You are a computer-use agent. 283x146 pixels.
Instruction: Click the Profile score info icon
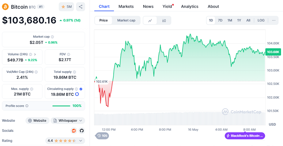point(27,106)
